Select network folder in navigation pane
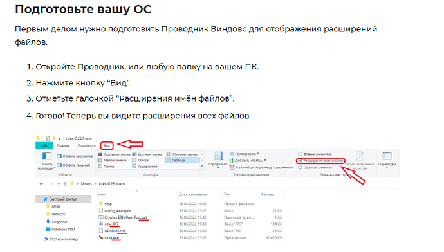The height and width of the screenshot is (252, 444). (x=59, y=214)
